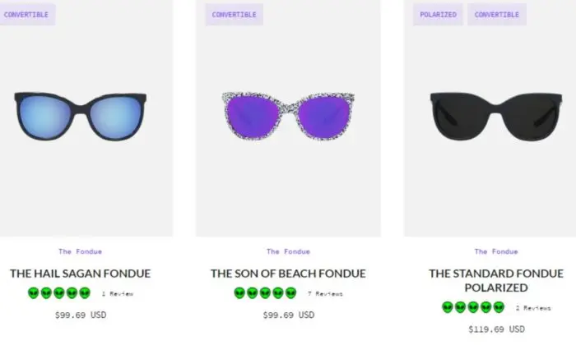Click 'The Fondue' collection link above Standard Fondue Polarized
The image size is (576, 345).
click(496, 251)
